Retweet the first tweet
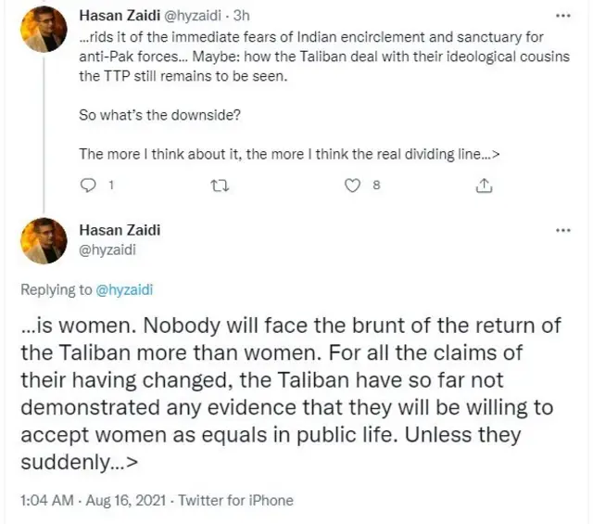Screen dimensions: 593x524 (219, 185)
